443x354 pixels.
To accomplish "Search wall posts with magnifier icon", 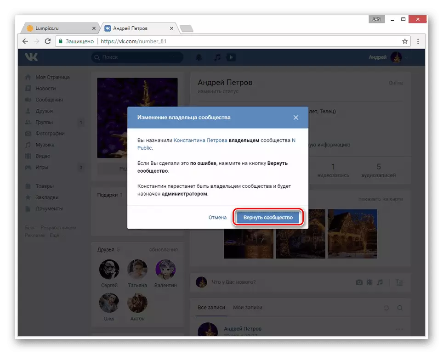I will 400,308.
